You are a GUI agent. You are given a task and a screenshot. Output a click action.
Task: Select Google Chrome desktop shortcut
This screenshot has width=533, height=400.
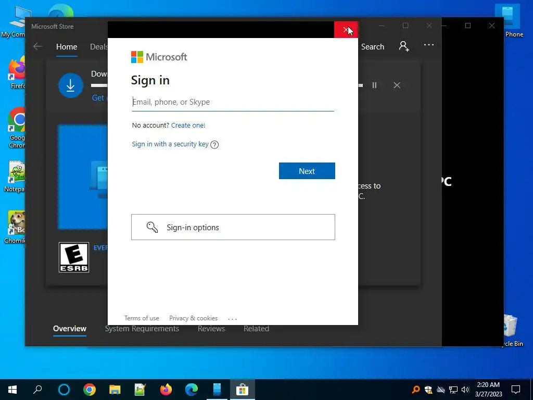(17, 128)
